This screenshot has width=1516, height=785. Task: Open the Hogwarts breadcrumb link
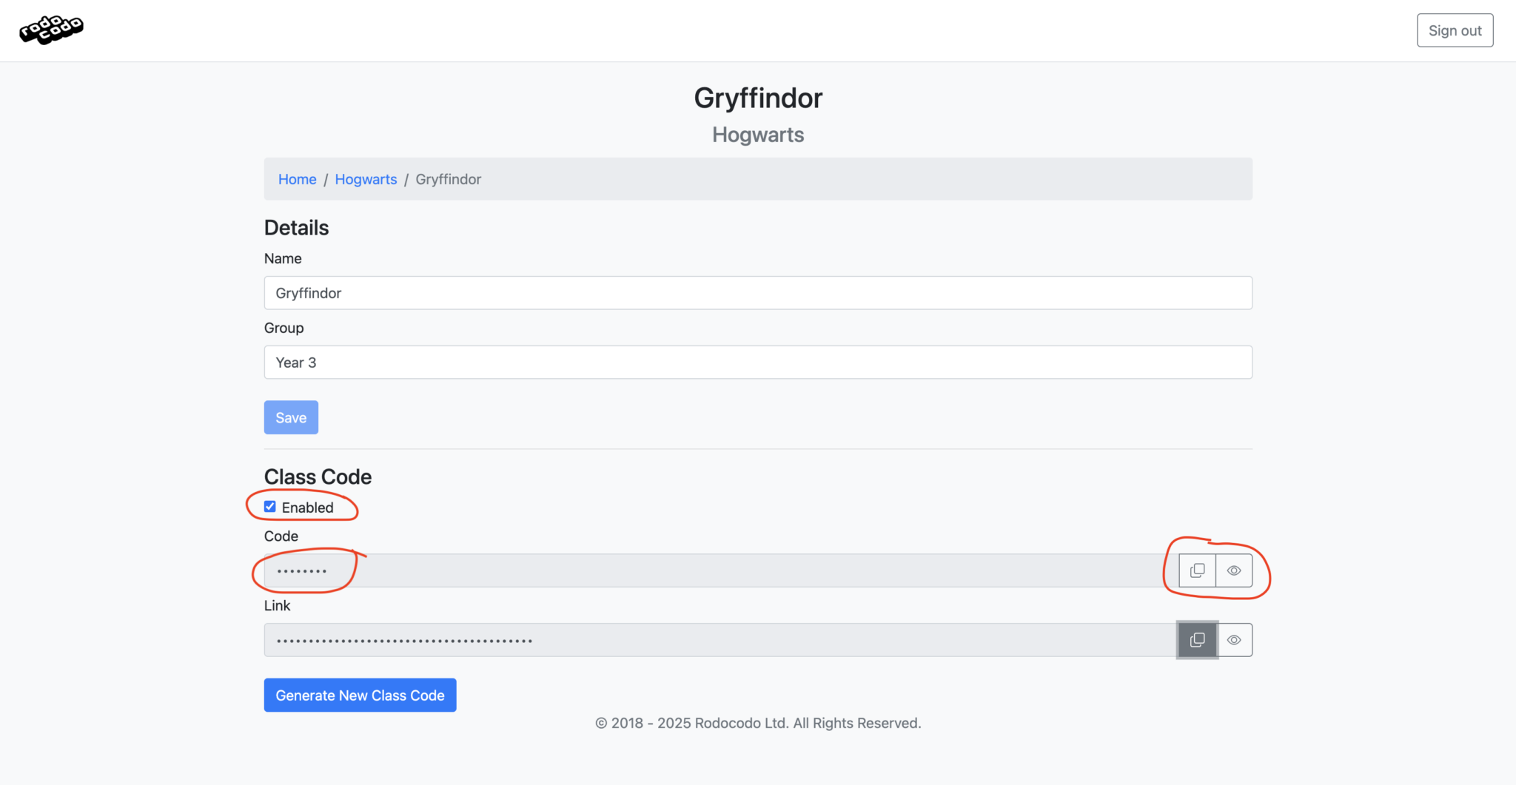pos(366,179)
